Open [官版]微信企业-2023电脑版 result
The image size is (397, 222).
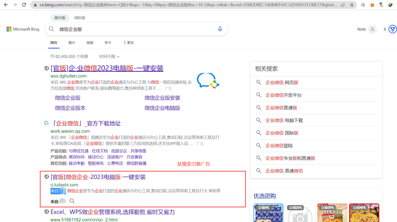coord(98,177)
